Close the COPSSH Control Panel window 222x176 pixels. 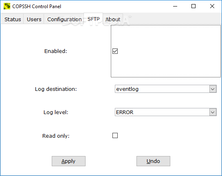pyautogui.click(x=212, y=6)
